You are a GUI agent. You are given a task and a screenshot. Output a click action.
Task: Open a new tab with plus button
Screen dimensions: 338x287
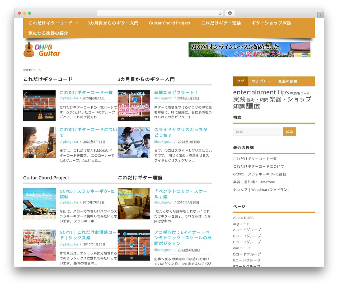pos(321,15)
